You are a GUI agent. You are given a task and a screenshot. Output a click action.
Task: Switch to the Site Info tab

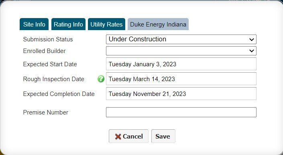pyautogui.click(x=34, y=24)
